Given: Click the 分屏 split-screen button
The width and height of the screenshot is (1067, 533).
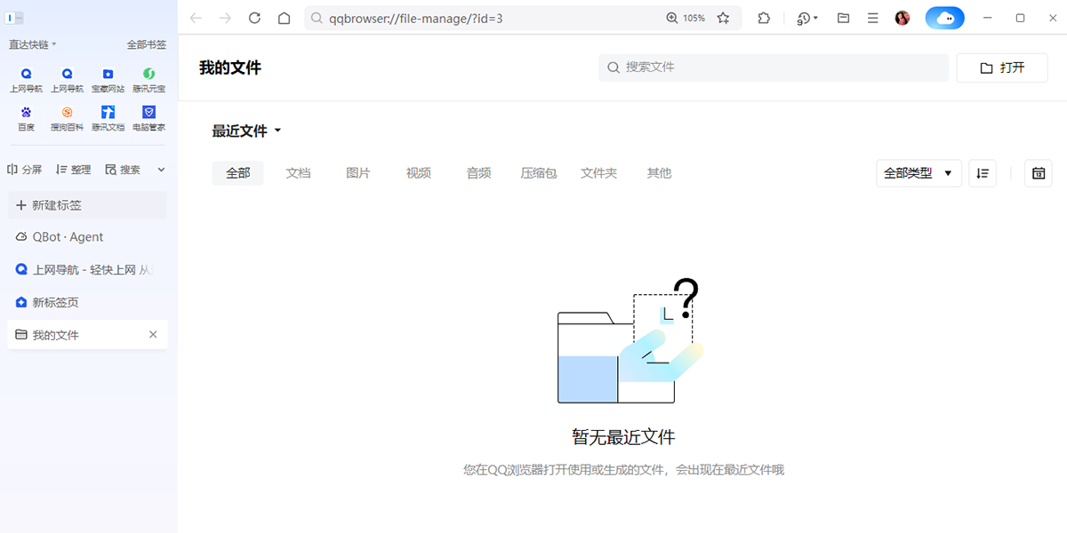Looking at the screenshot, I should tap(25, 170).
